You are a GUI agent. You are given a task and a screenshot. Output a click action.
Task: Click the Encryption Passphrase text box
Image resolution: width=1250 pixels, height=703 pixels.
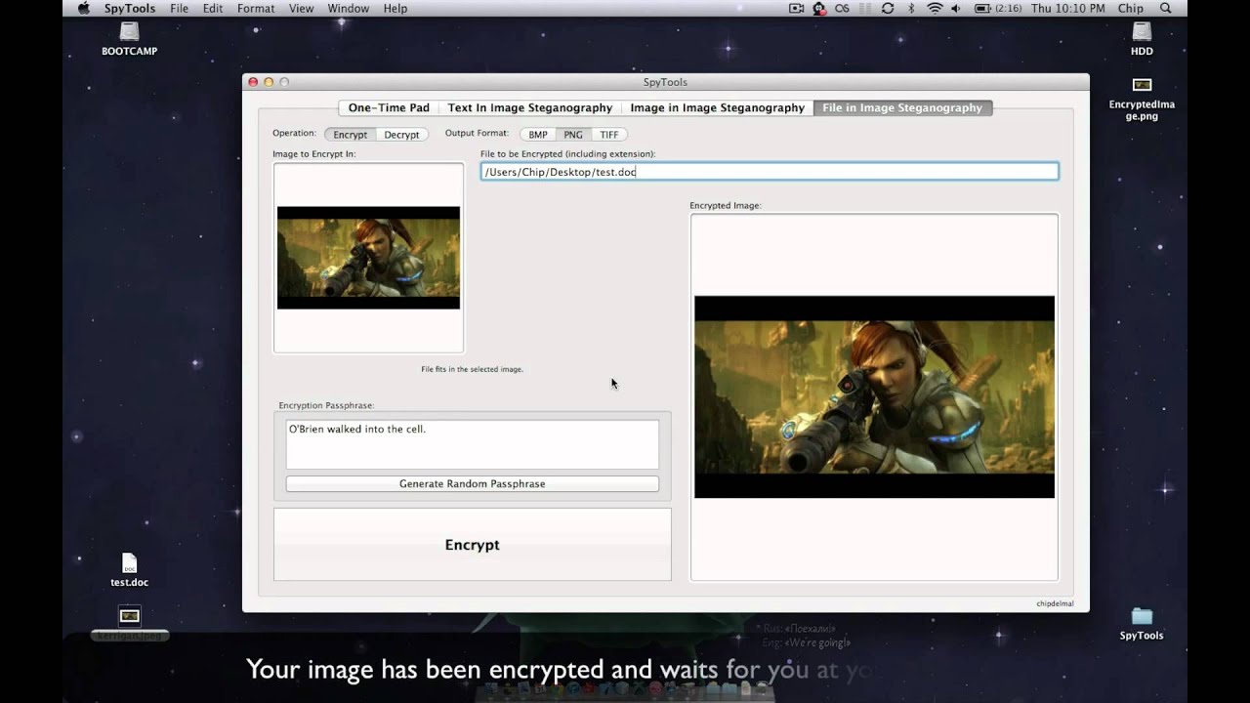(473, 444)
